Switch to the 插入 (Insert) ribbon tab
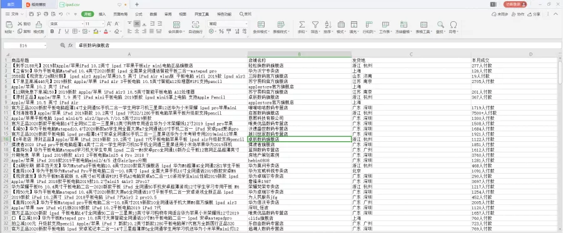 [x=103, y=14]
